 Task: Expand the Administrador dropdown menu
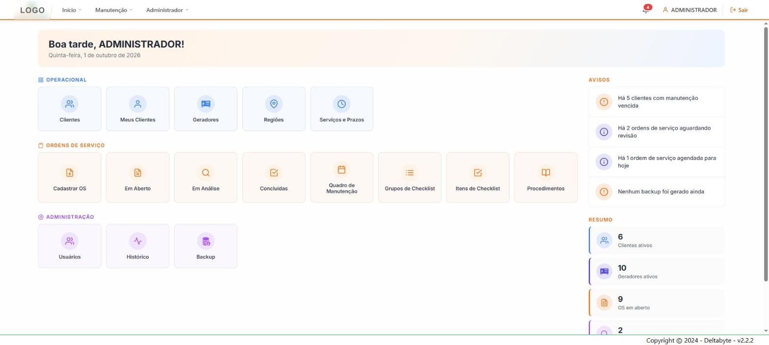167,10
